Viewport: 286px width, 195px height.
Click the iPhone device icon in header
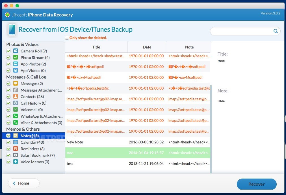click(12, 30)
